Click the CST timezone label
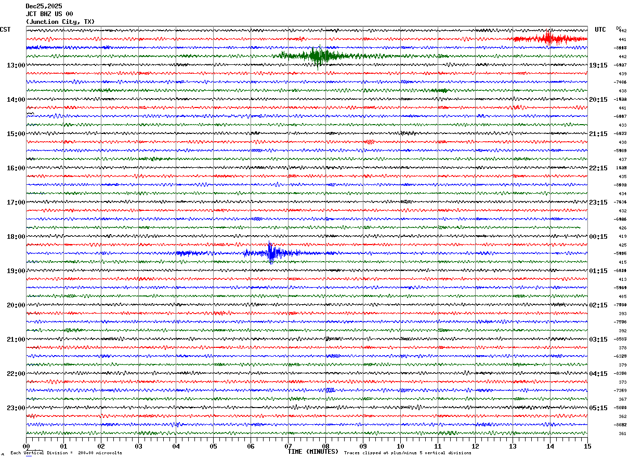The width and height of the screenshot is (629, 460). point(5,30)
